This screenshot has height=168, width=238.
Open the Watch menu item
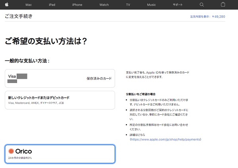pos(104,5)
